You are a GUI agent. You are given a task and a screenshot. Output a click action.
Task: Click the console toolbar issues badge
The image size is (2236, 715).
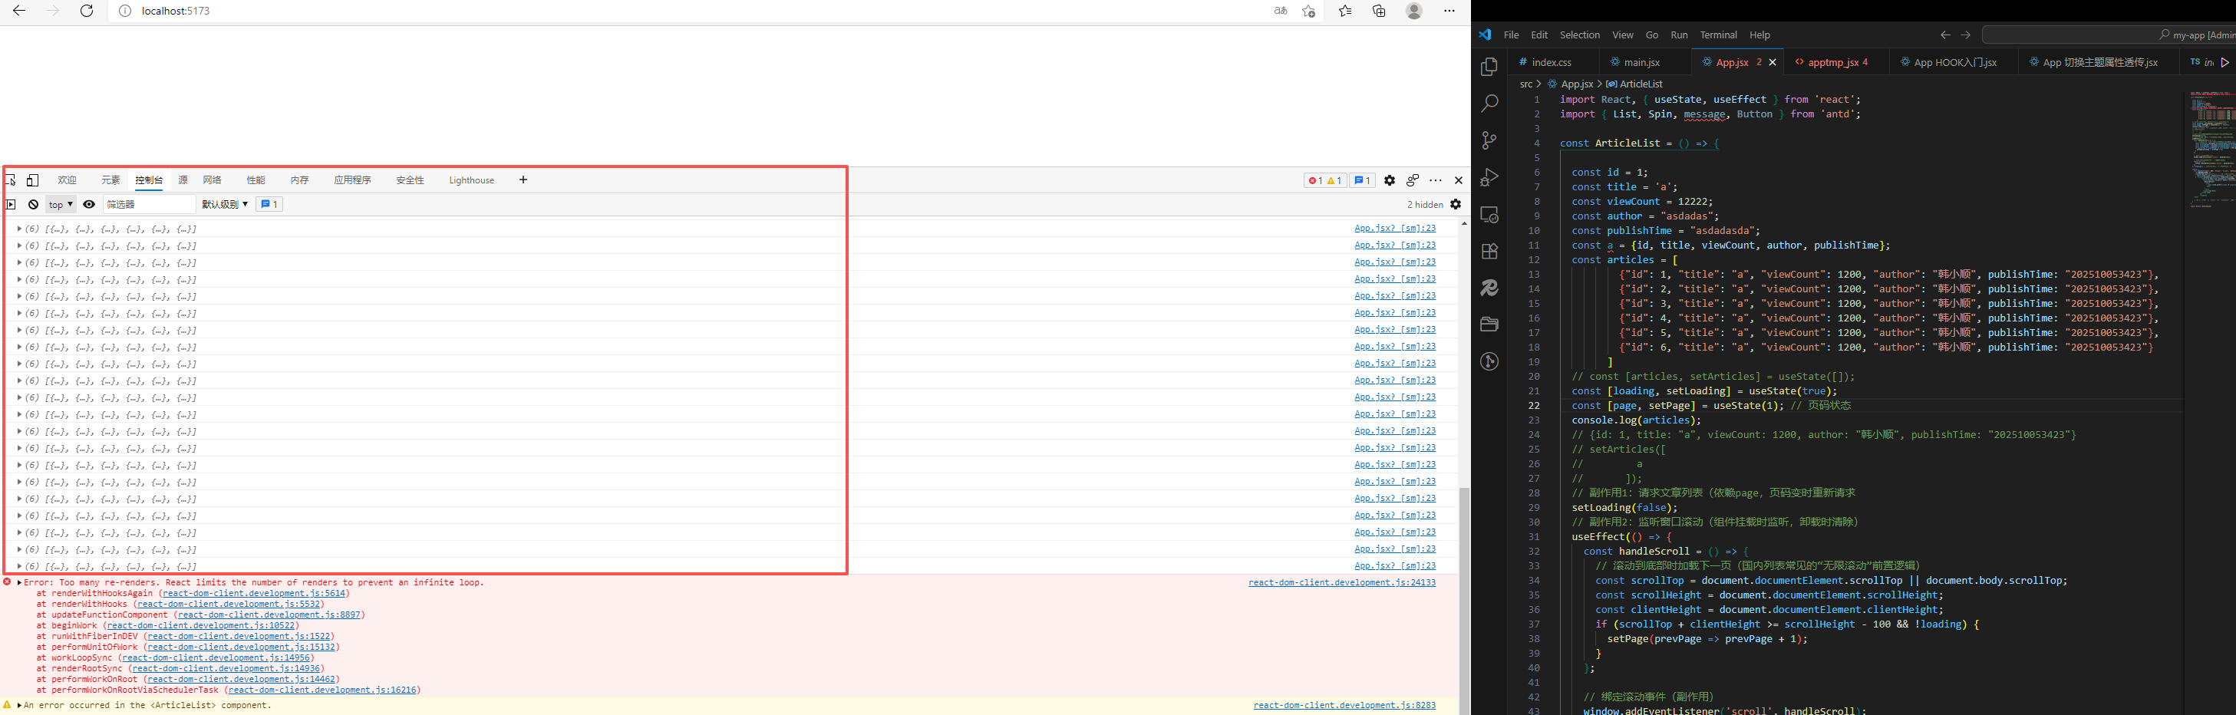[x=269, y=205]
